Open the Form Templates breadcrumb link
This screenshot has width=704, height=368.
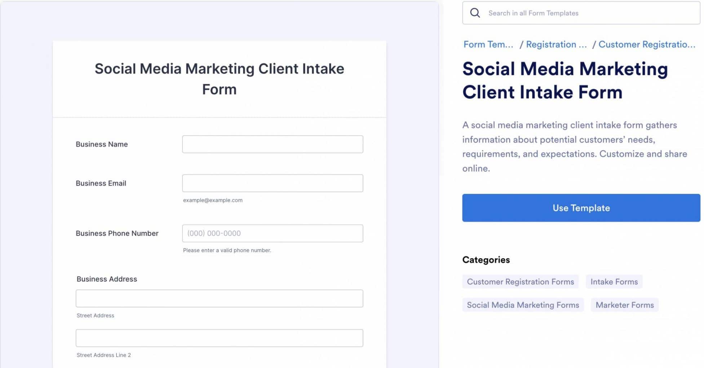point(488,44)
